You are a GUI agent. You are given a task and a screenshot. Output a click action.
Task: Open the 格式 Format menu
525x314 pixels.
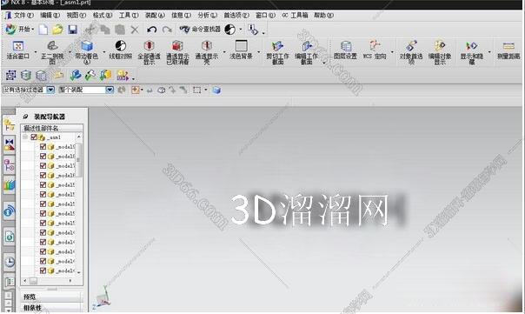coord(102,16)
